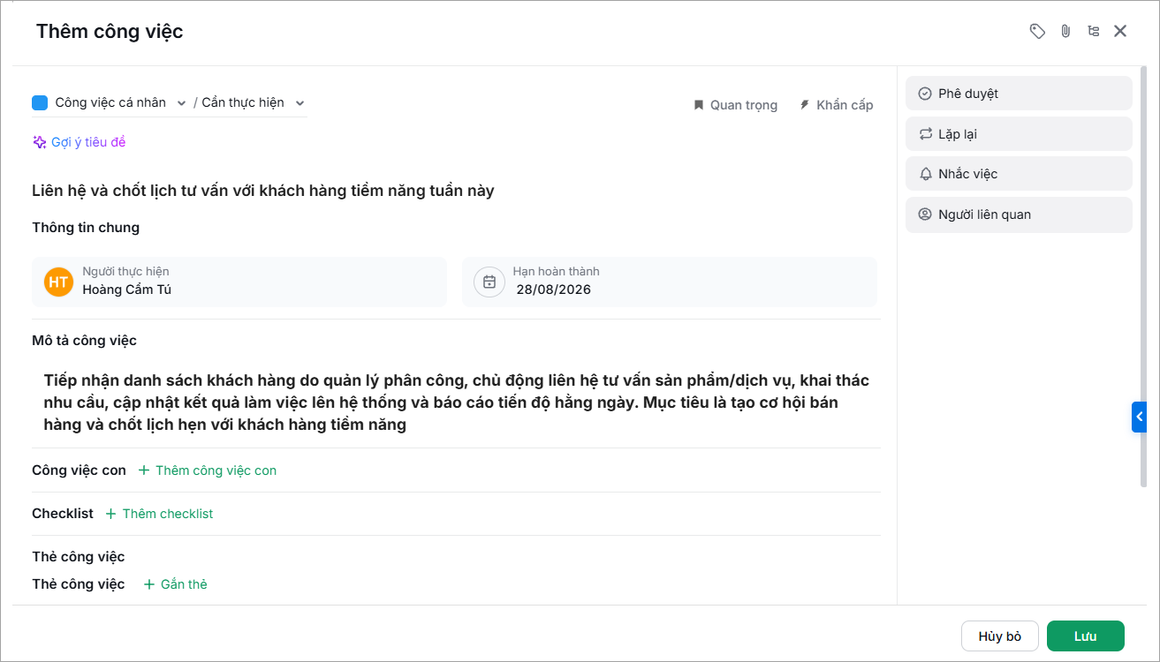Click the tag icon in header

click(x=1037, y=32)
